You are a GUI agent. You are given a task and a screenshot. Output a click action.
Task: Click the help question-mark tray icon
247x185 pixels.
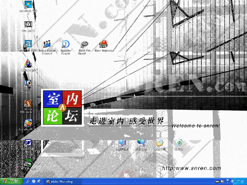[x=222, y=181]
